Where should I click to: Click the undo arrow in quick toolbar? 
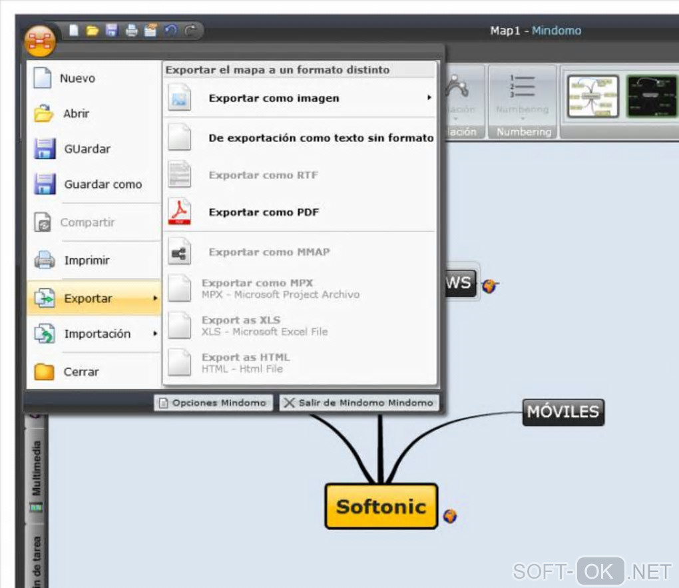pos(172,31)
